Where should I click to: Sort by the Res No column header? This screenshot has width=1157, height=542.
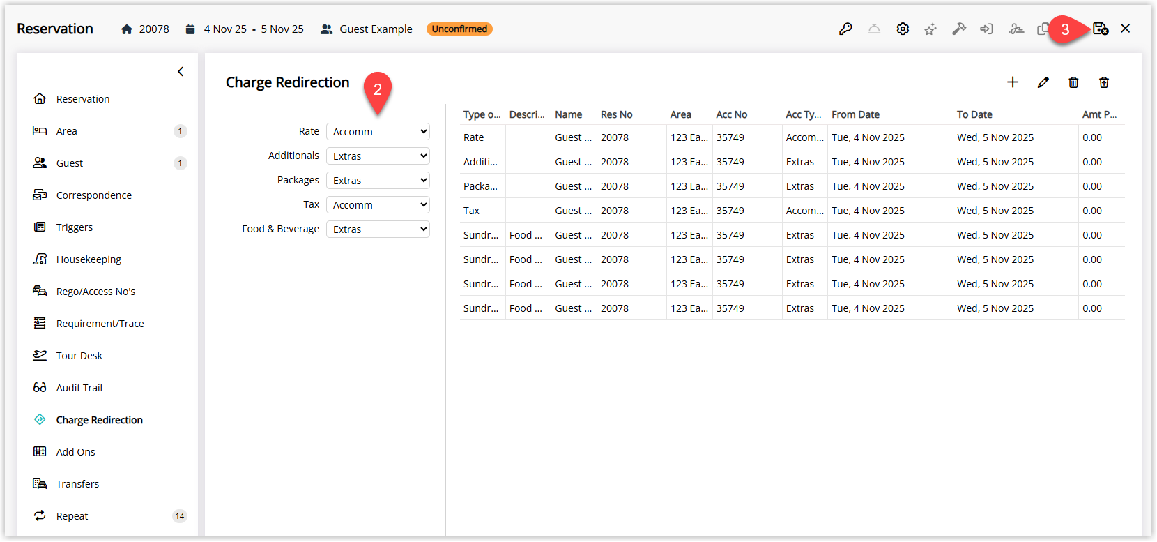click(617, 114)
